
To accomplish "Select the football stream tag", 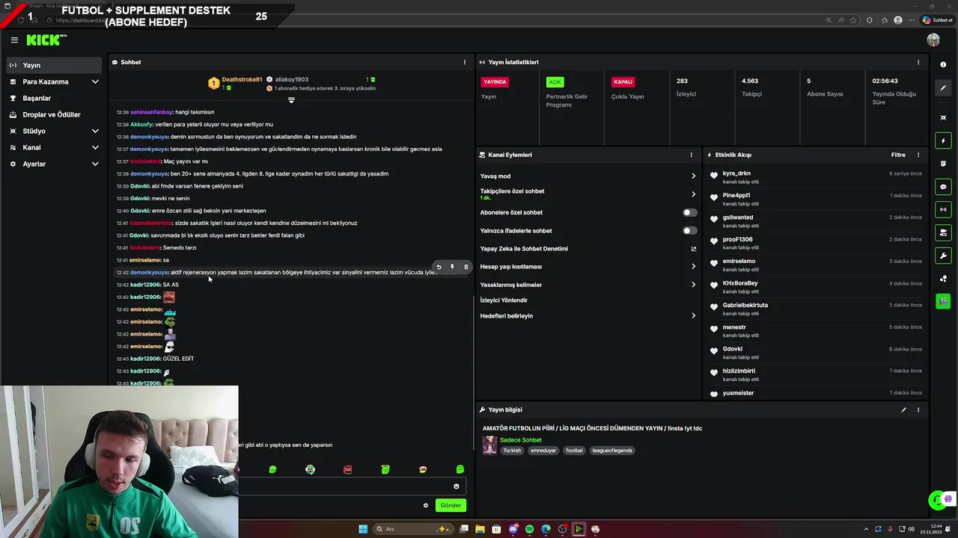I will coord(574,451).
